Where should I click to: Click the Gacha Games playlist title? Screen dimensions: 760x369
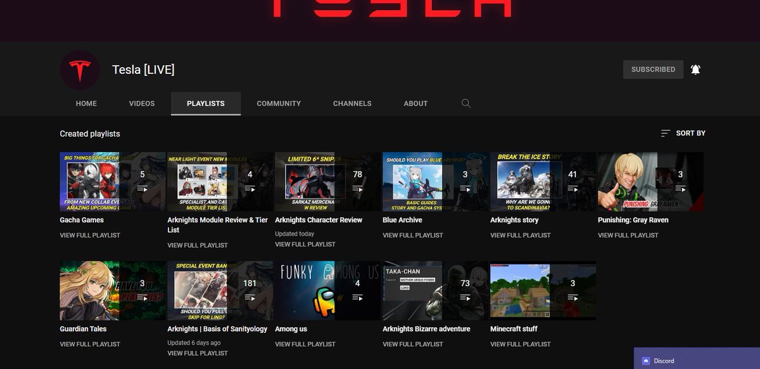(82, 220)
